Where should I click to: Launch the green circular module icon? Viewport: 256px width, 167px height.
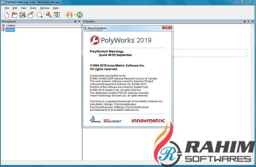(80, 15)
